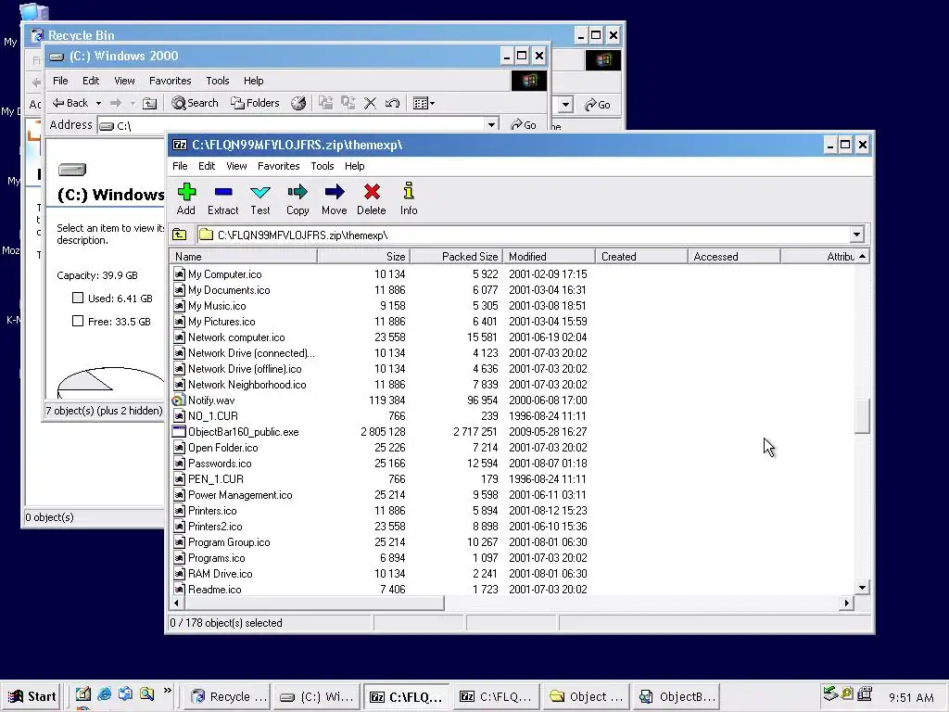Click the clock showing 9:51 AM
Image resolution: width=949 pixels, height=712 pixels.
(911, 697)
